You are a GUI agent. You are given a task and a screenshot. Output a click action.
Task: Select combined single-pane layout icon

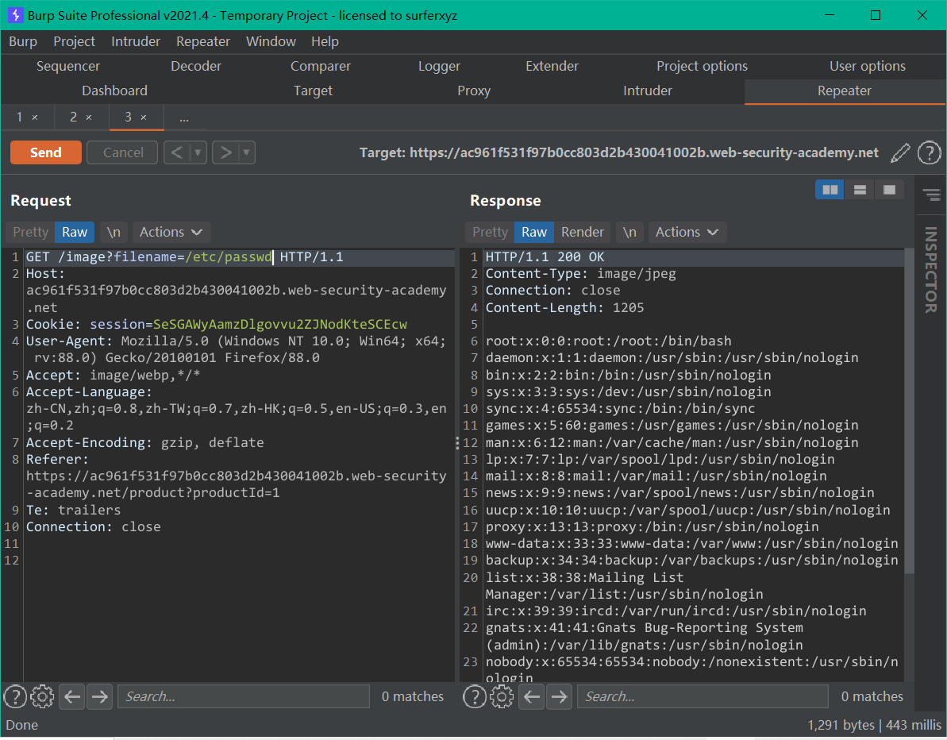click(889, 190)
